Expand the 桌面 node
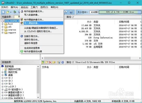142x103 pixels. pos(2,75)
